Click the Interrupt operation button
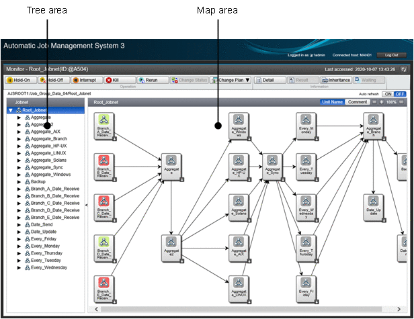This screenshot has width=414, height=319. pyautogui.click(x=85, y=80)
